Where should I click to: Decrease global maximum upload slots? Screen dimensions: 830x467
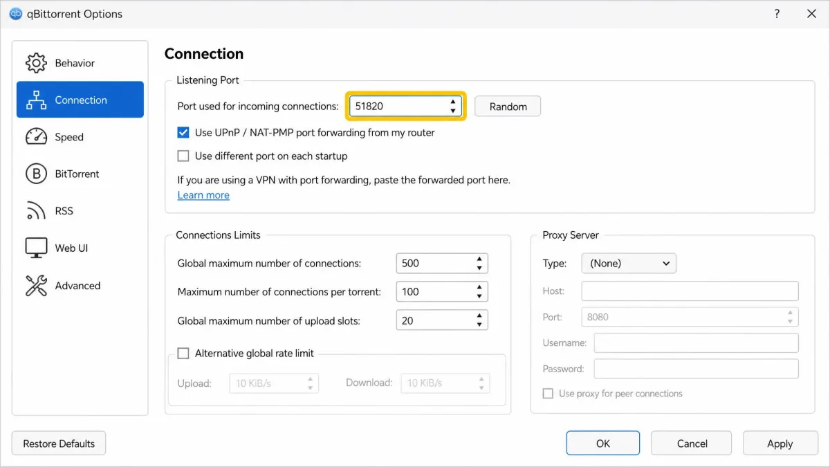[479, 325]
